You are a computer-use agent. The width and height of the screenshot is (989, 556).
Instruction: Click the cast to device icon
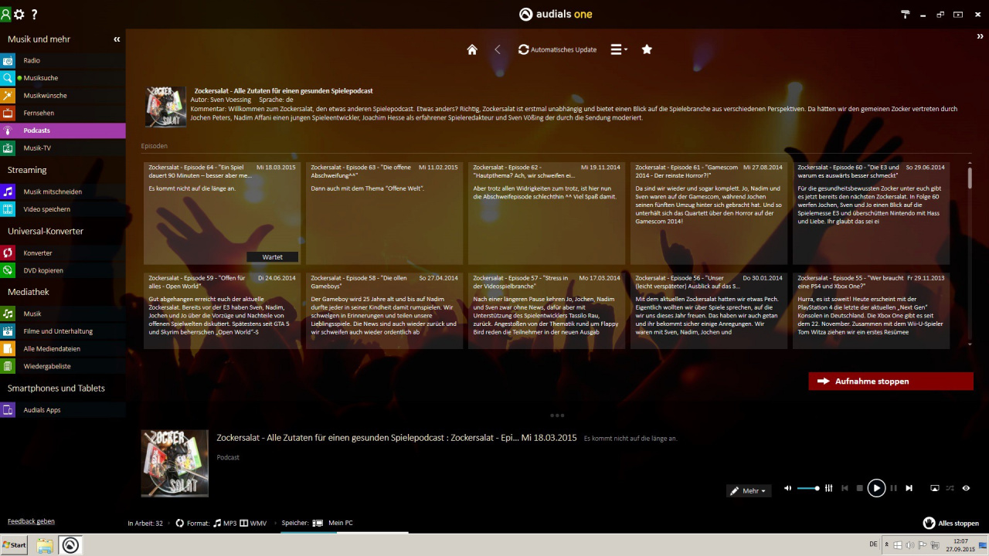(934, 488)
